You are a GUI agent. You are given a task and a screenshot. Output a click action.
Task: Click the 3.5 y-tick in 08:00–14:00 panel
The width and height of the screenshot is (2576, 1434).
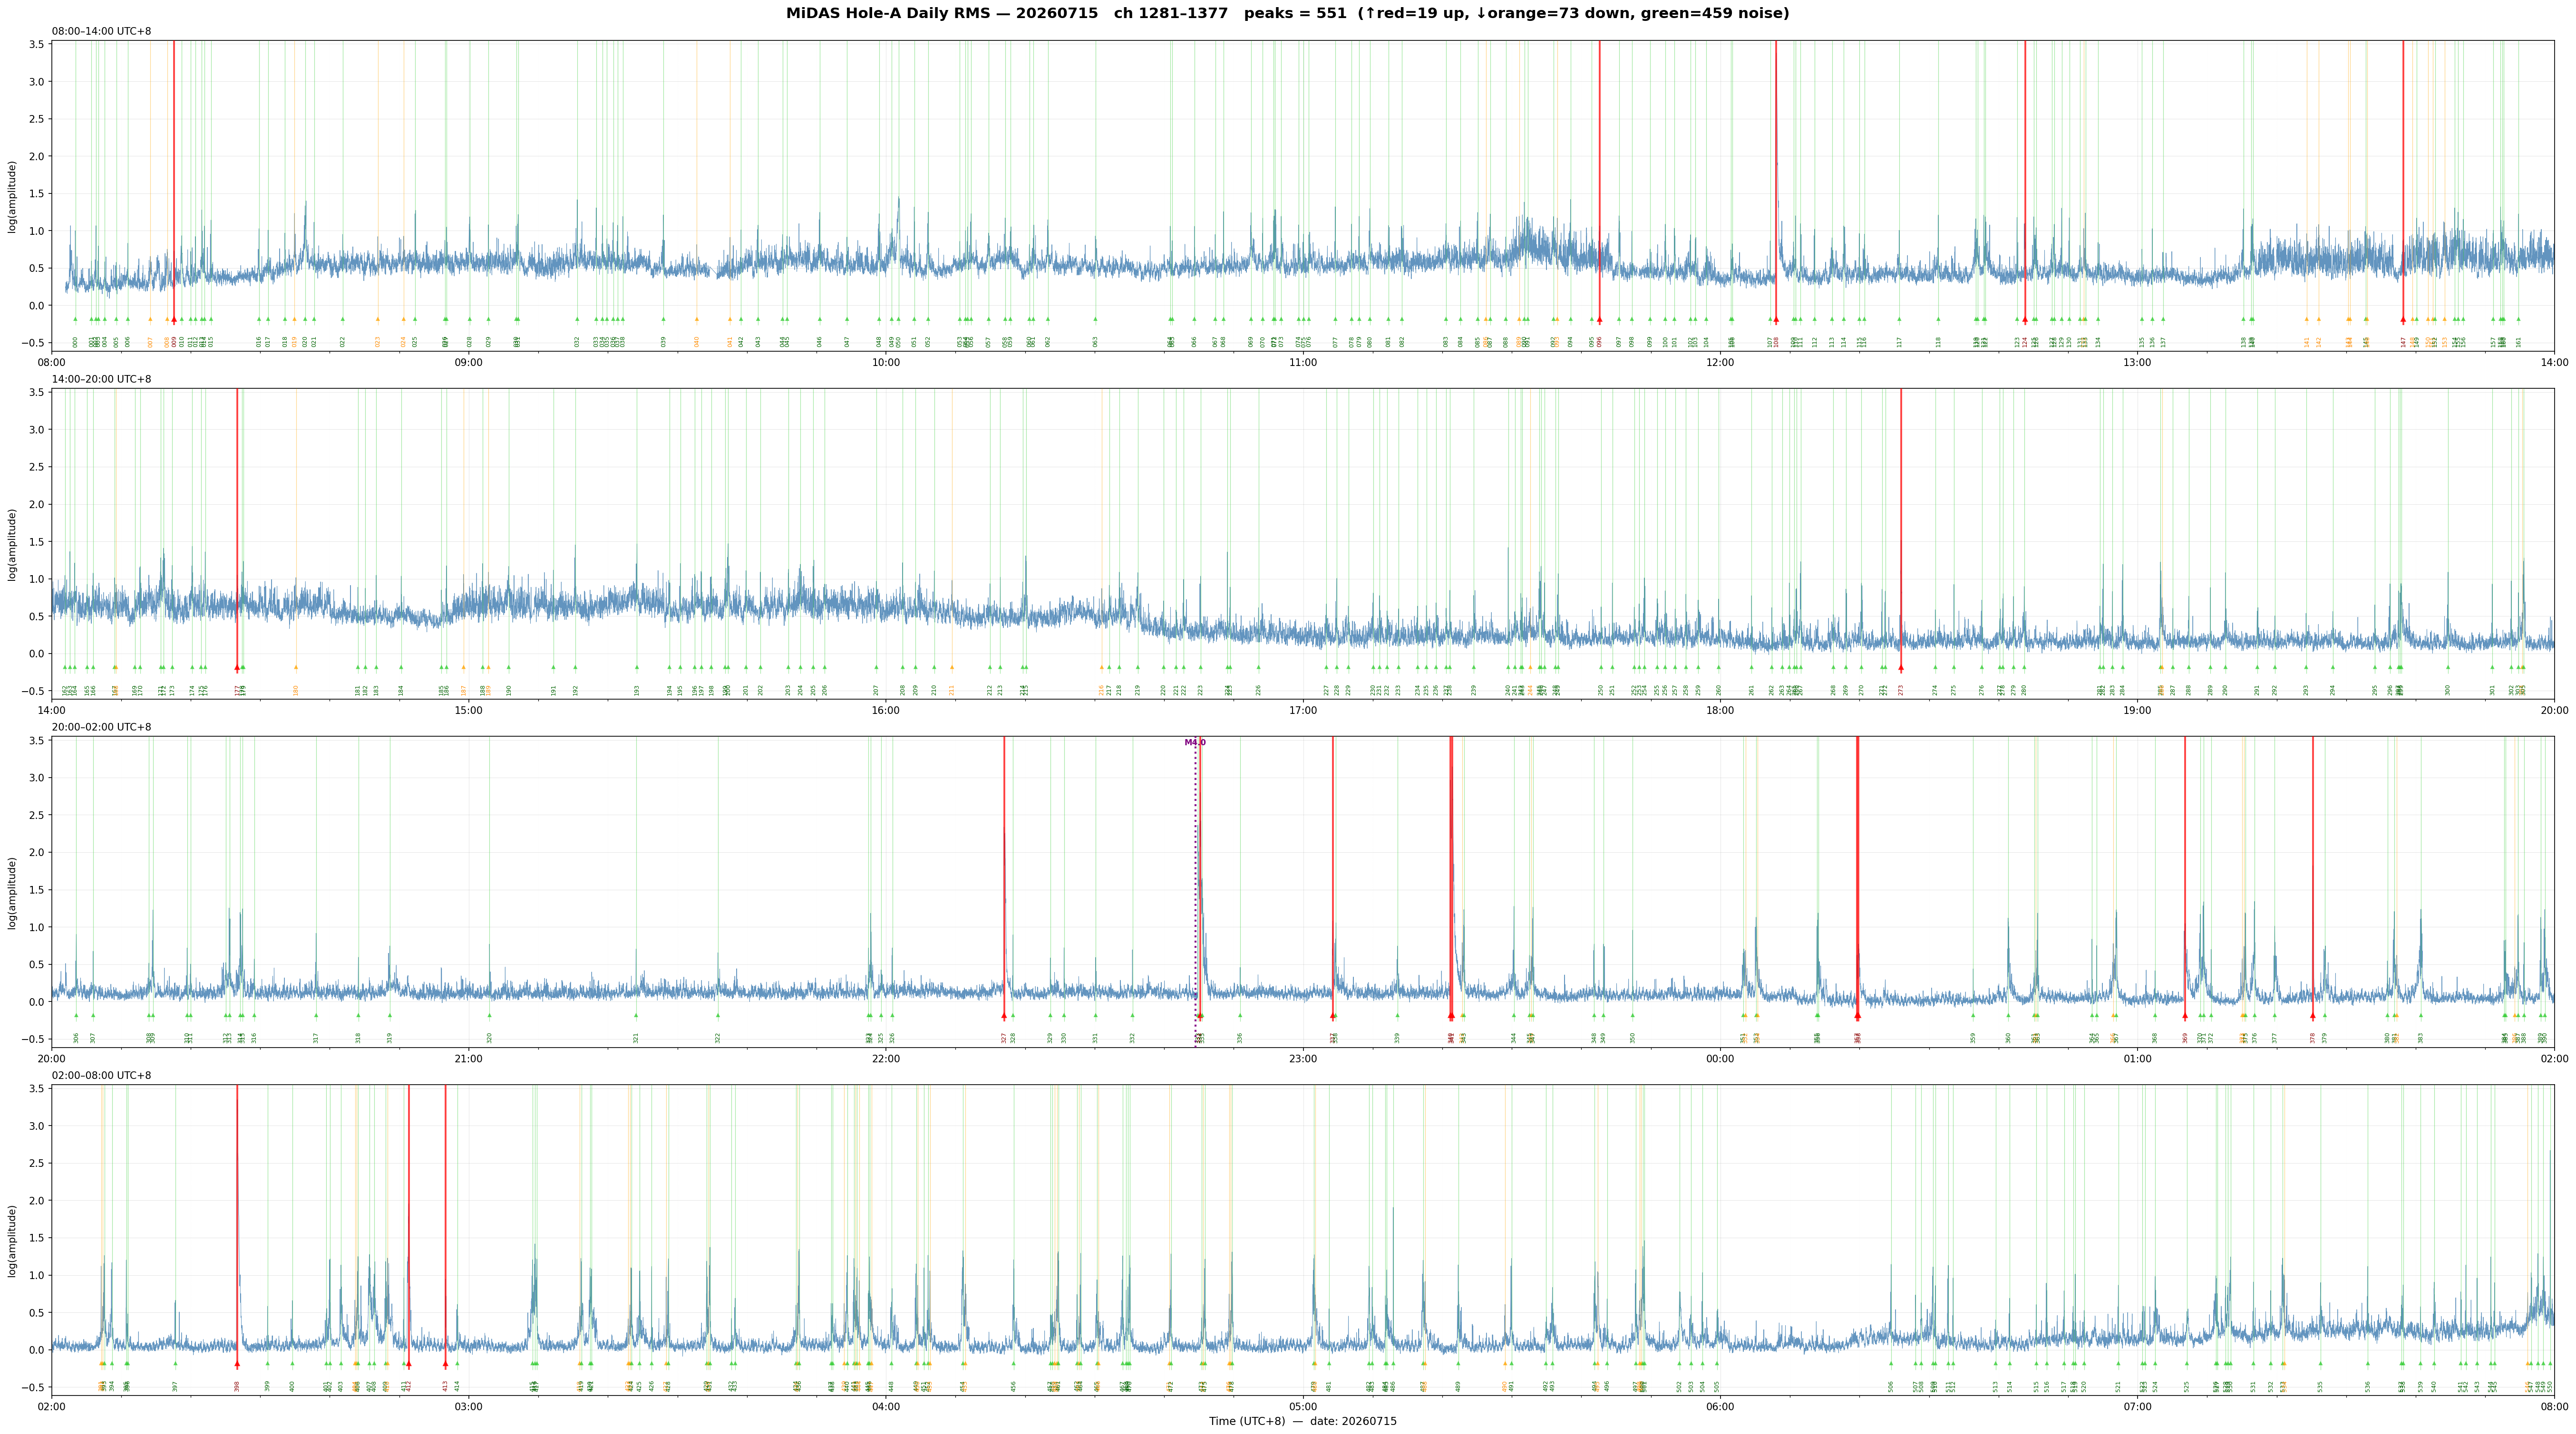click(x=36, y=44)
